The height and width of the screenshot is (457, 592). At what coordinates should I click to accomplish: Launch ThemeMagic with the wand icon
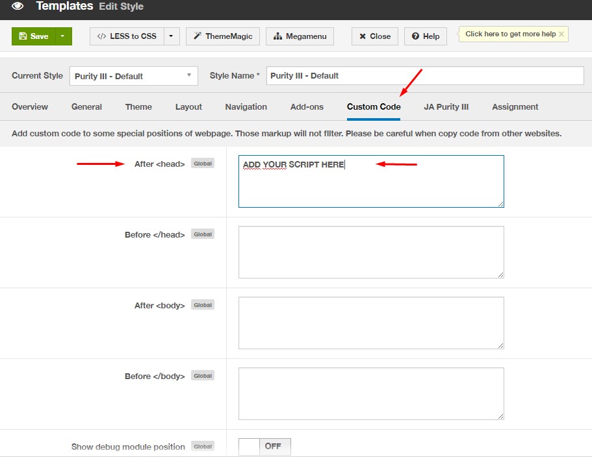click(x=223, y=36)
